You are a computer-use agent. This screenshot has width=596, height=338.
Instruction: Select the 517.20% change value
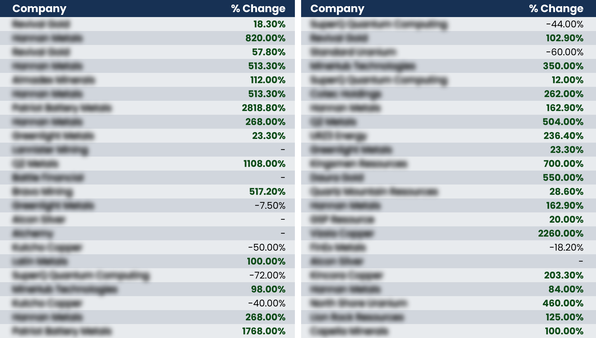(267, 192)
